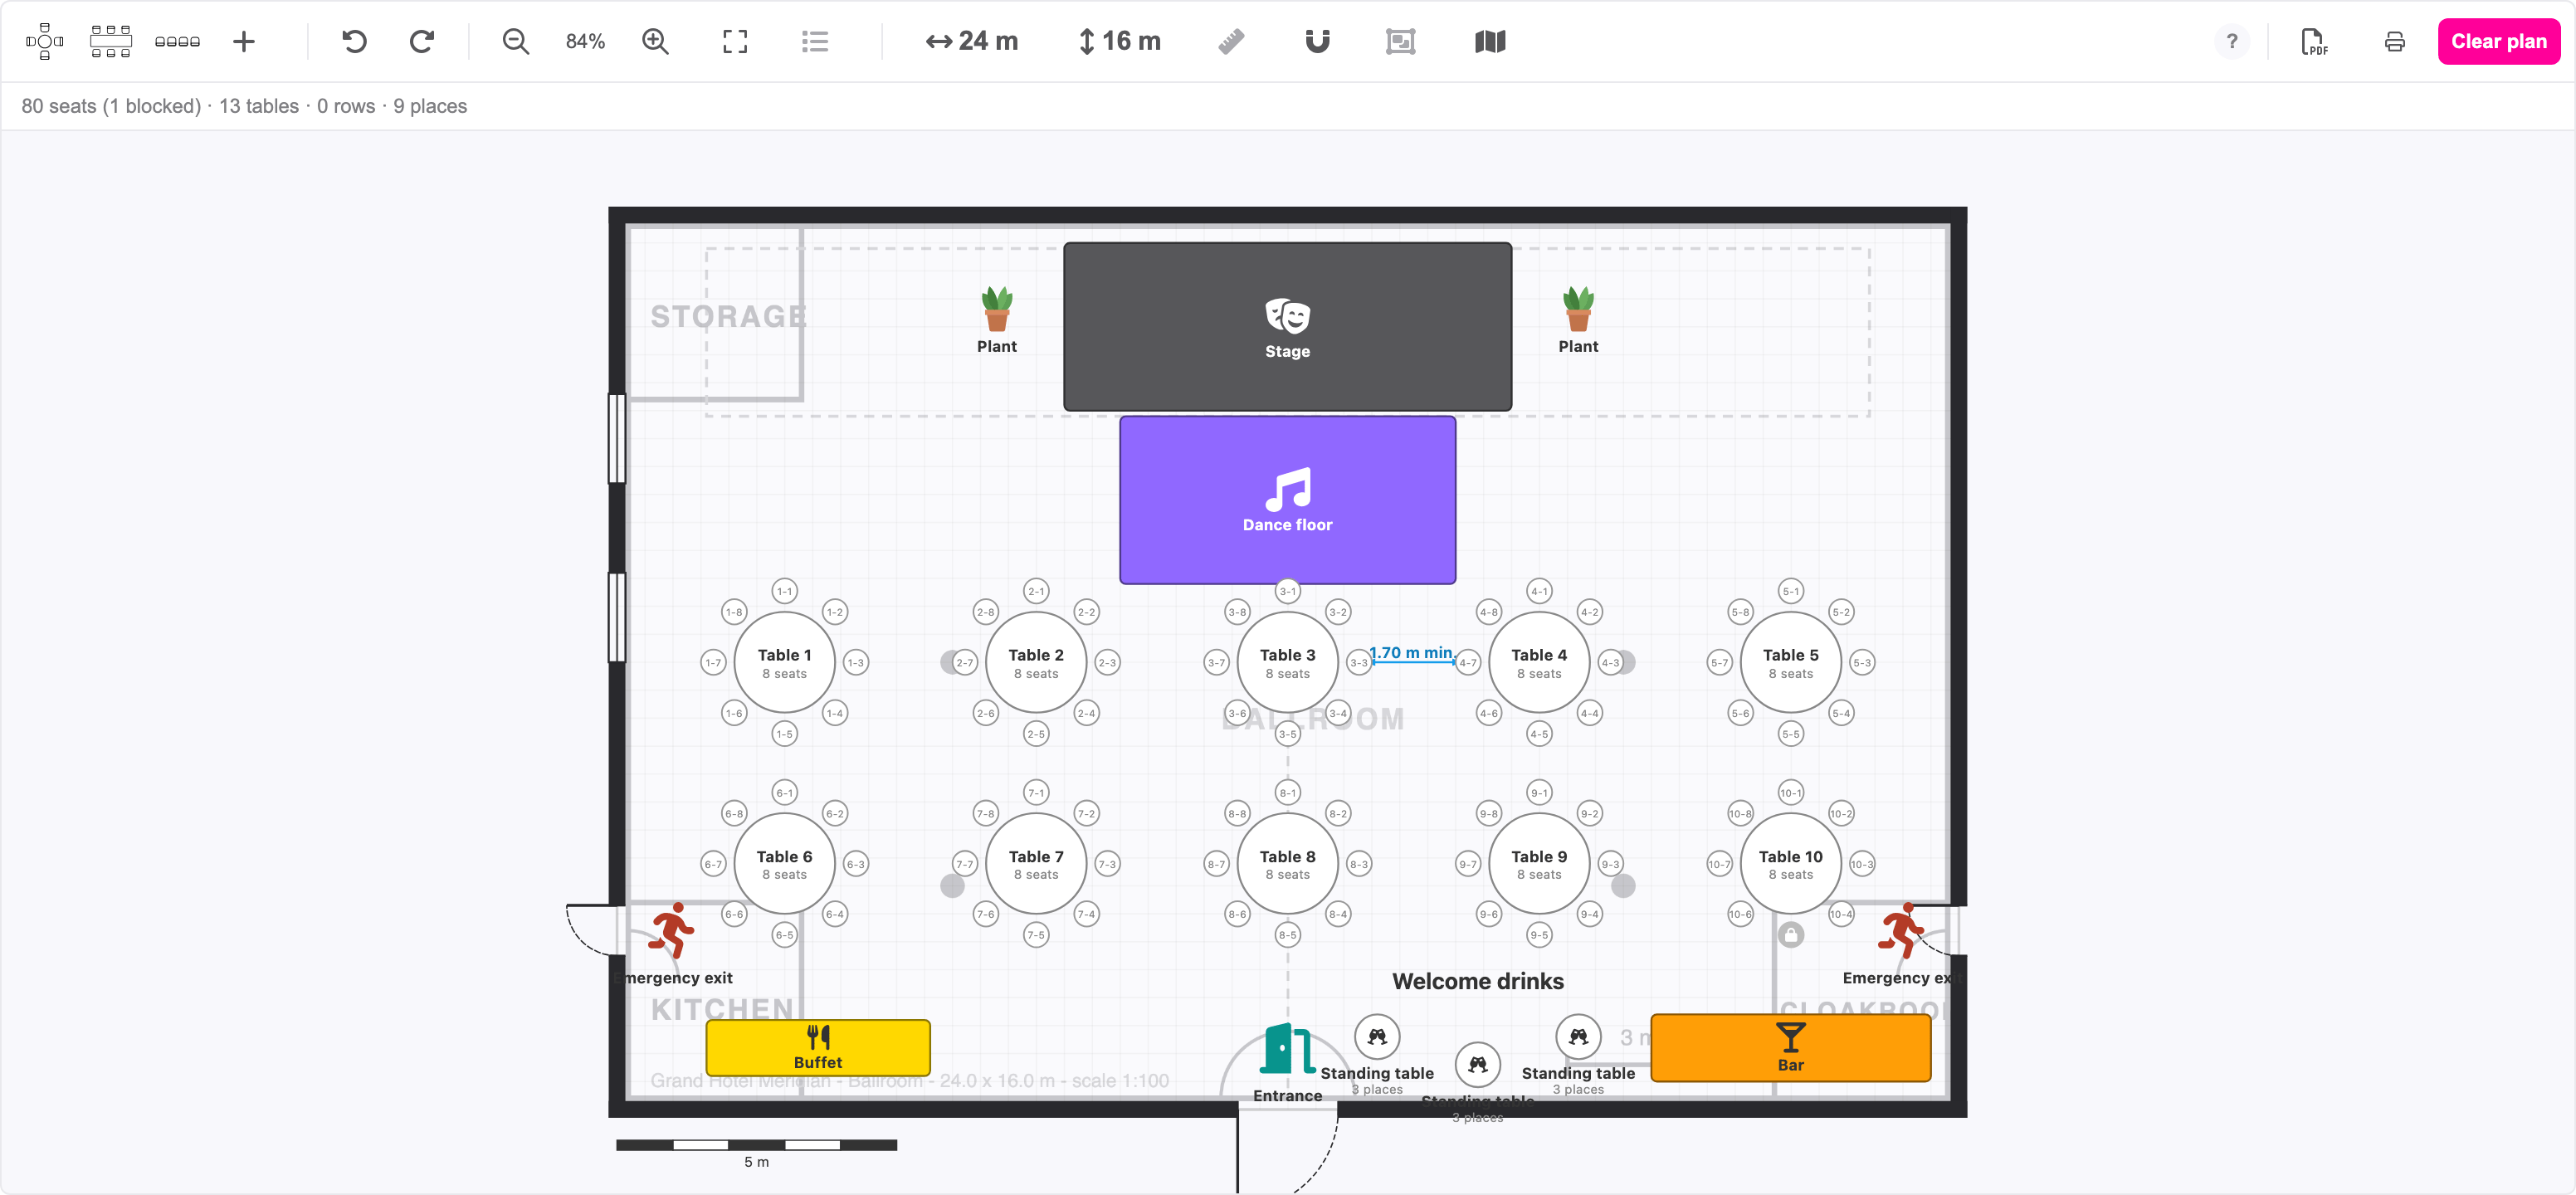Zoom in on the floor plan

coord(655,41)
